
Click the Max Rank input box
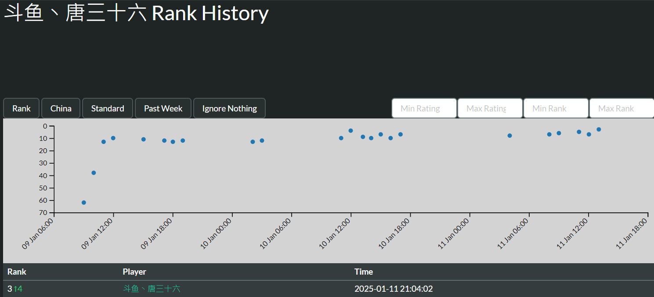tap(621, 108)
